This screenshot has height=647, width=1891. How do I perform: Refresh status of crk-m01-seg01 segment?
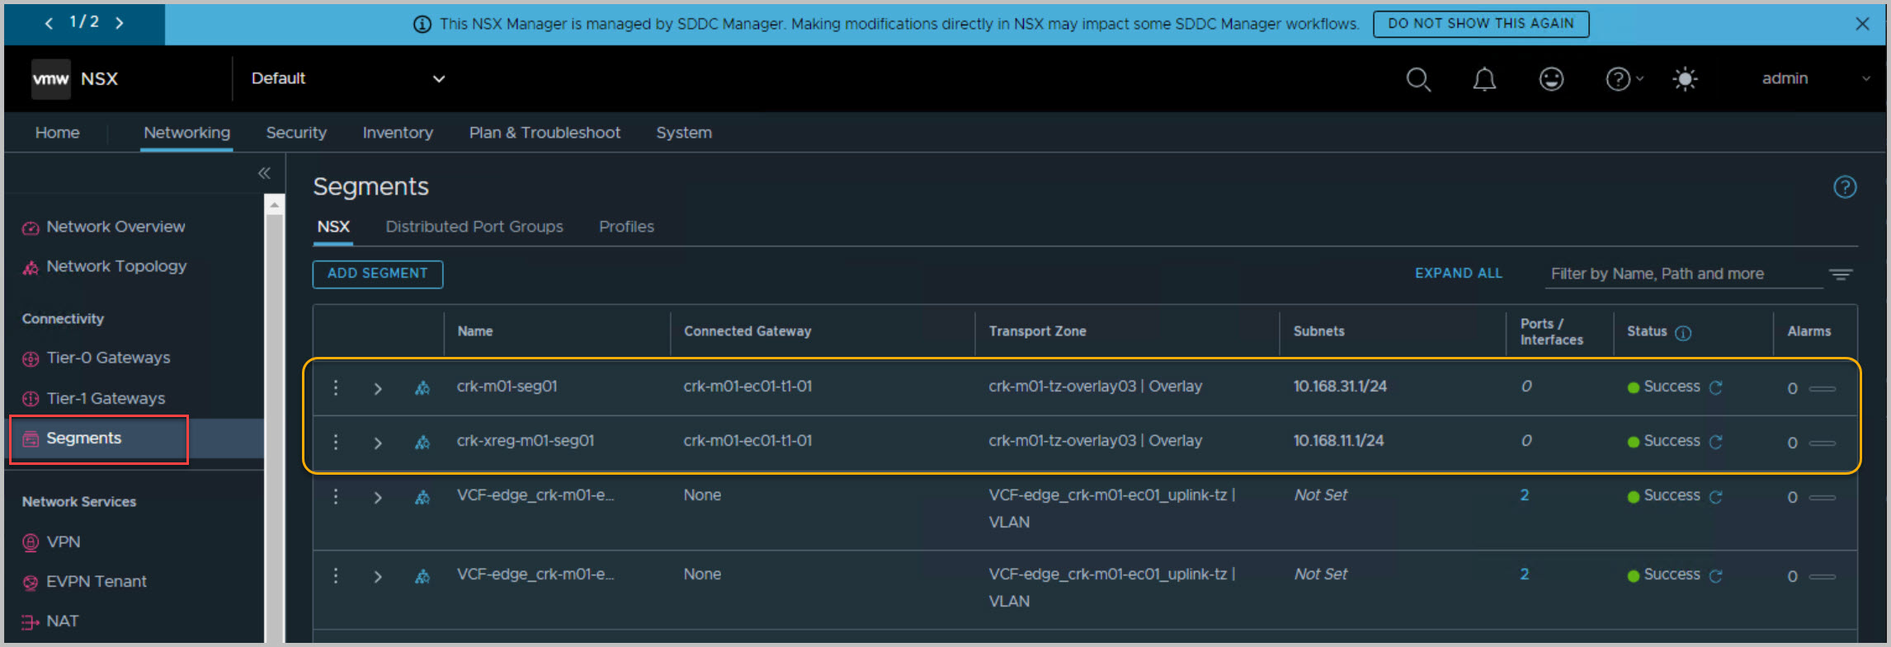pos(1716,387)
